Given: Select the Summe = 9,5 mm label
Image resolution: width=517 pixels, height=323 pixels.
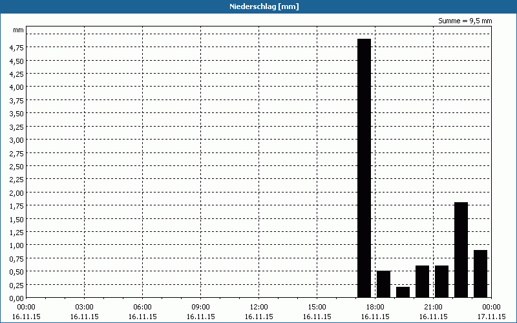Looking at the screenshot, I should (x=465, y=21).
